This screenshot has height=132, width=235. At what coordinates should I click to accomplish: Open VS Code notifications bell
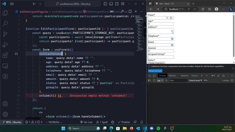pyautogui.click(x=142, y=122)
